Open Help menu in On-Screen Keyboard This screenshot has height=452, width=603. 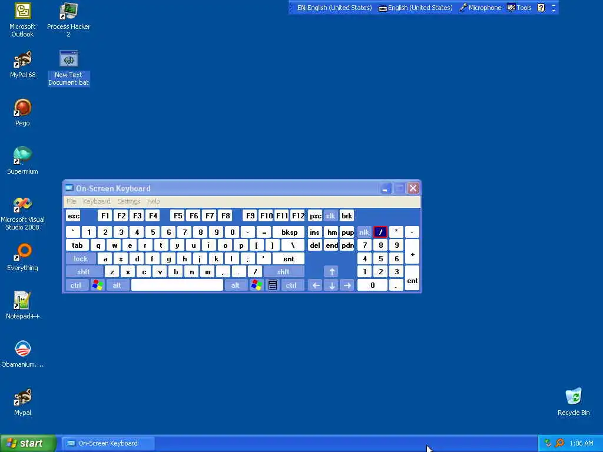pyautogui.click(x=153, y=201)
